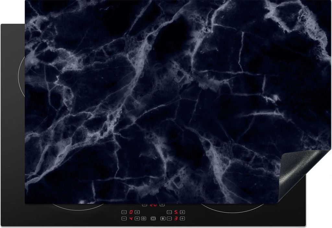Tap the minus button beside the 4 display
This screenshot has width=332, height=228.
point(124,219)
